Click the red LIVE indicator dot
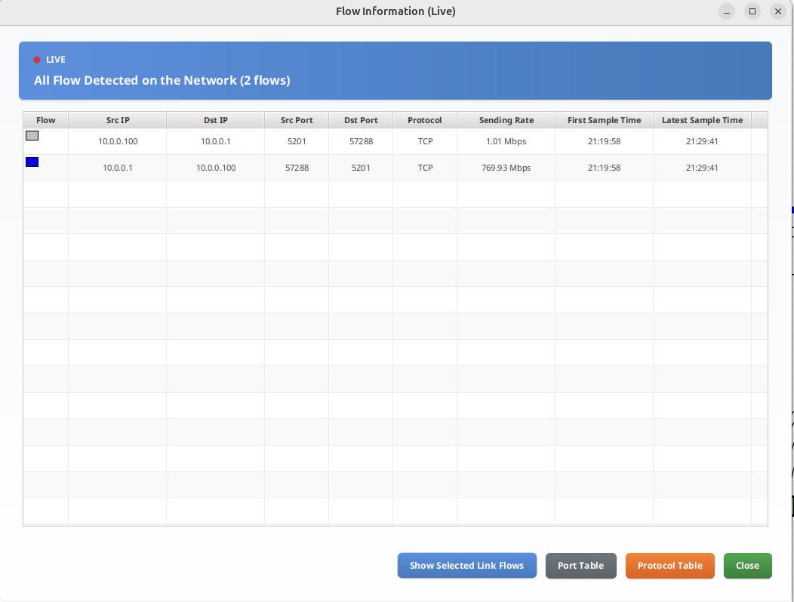 click(37, 60)
